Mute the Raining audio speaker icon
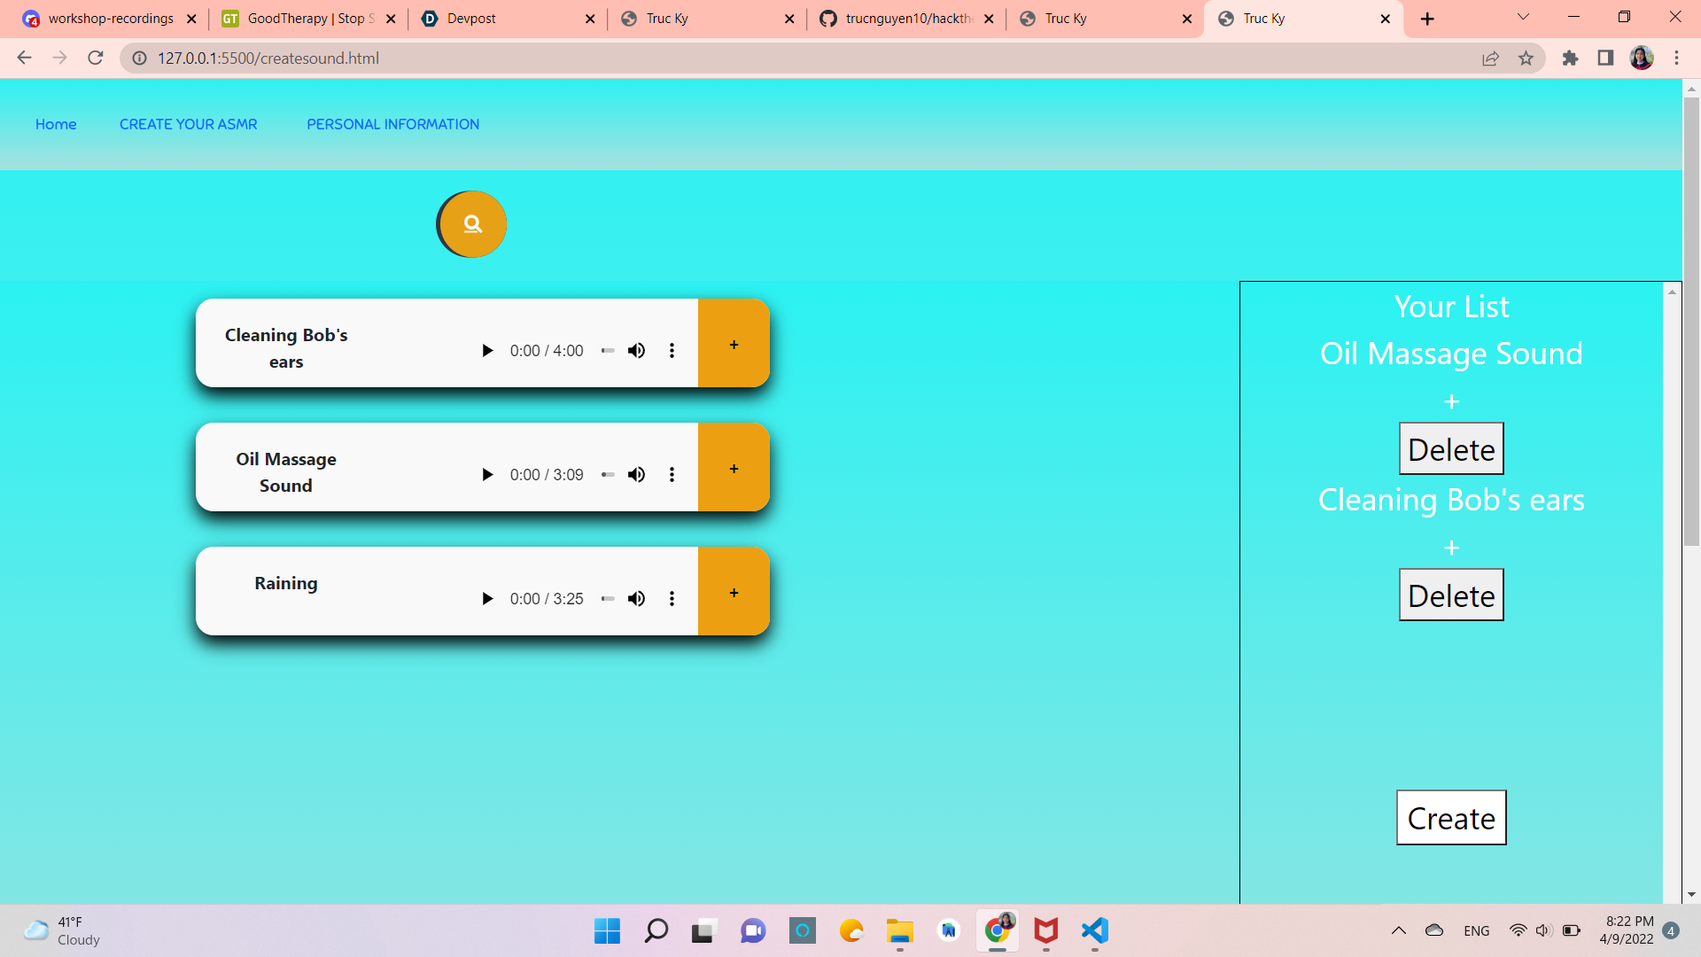This screenshot has width=1701, height=957. (636, 599)
